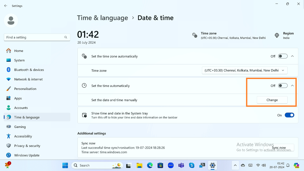This screenshot has height=171, width=304.
Task: Show hidden system tray icons
Action: (x=235, y=165)
